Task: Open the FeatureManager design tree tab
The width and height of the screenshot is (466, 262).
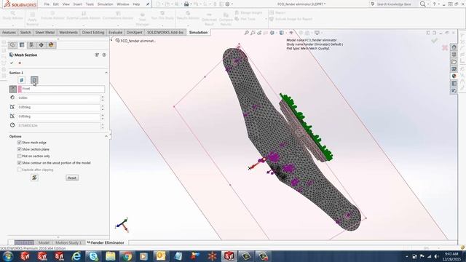Action: 12,45
